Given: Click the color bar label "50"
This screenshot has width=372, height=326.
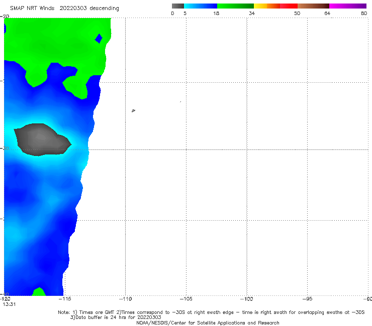Looking at the screenshot, I should [297, 13].
